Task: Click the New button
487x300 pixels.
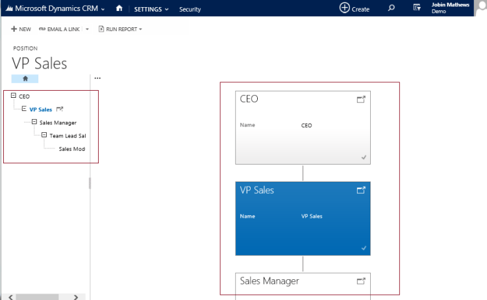Action: (x=21, y=29)
